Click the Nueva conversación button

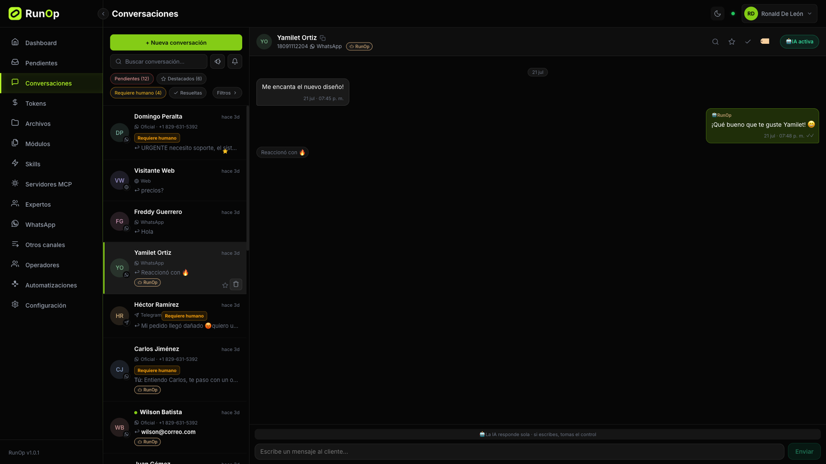point(176,43)
